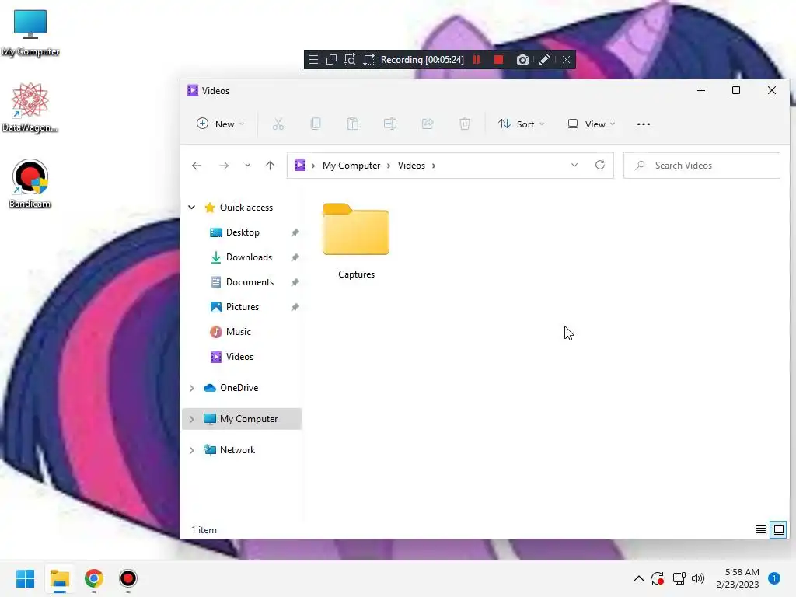
Task: Collapse the Quick access section
Action: pyautogui.click(x=191, y=207)
